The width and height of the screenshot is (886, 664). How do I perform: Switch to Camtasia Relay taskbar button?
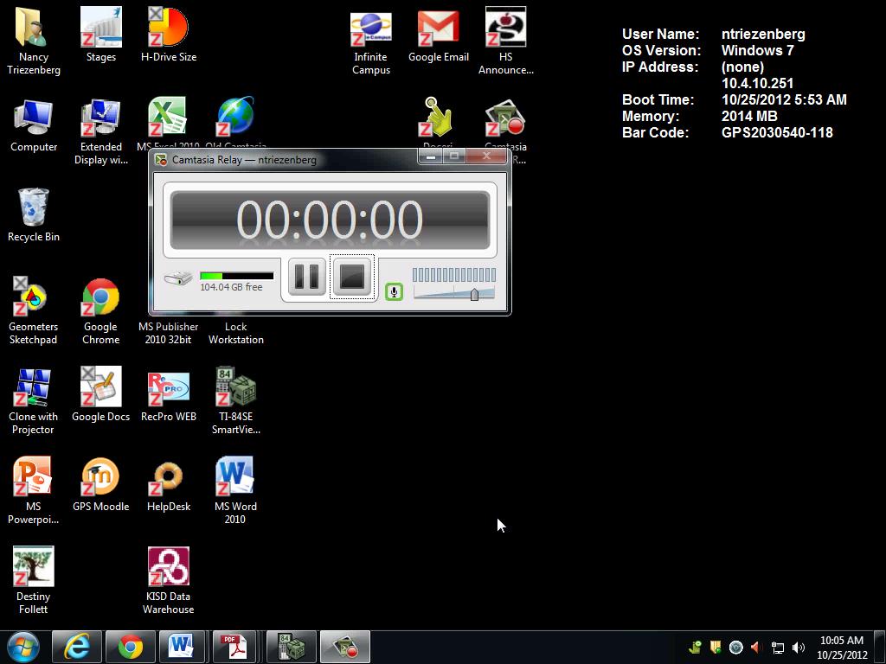point(344,647)
